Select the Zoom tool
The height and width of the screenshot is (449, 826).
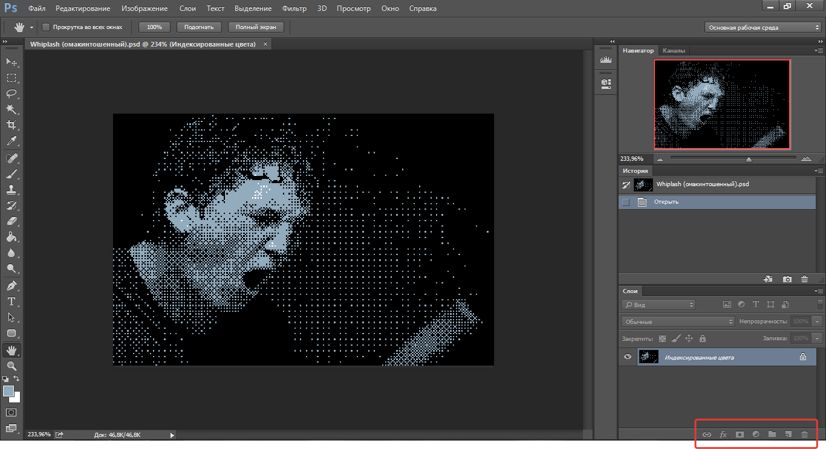click(x=11, y=366)
